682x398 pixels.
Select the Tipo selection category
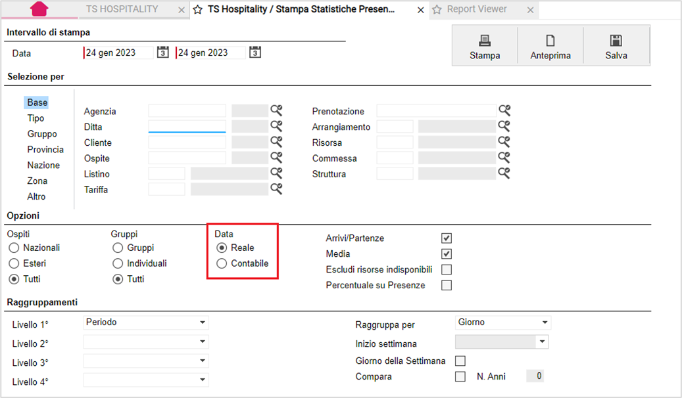click(36, 118)
